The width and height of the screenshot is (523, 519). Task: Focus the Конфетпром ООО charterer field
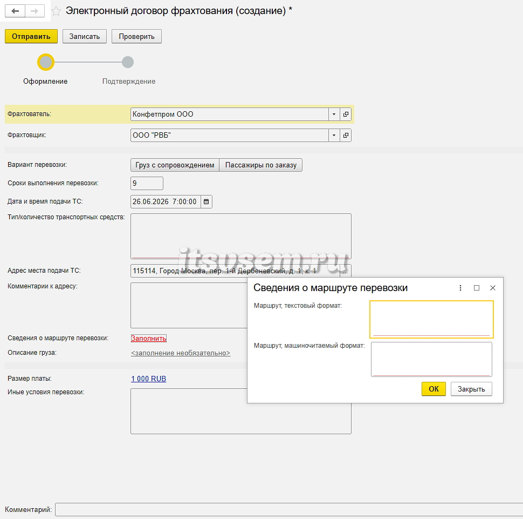[230, 114]
